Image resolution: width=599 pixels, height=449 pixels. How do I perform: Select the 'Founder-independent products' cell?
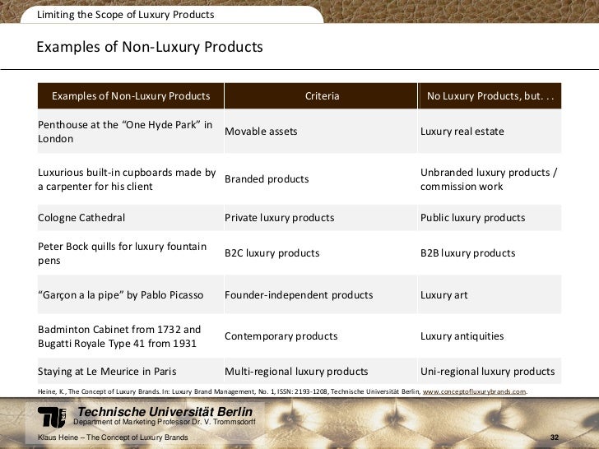pyautogui.click(x=321, y=294)
